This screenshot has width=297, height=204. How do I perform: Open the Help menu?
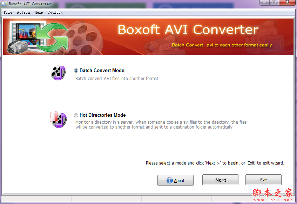tap(39, 13)
